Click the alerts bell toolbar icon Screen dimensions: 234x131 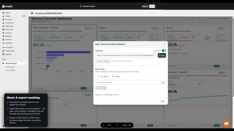click(194, 18)
